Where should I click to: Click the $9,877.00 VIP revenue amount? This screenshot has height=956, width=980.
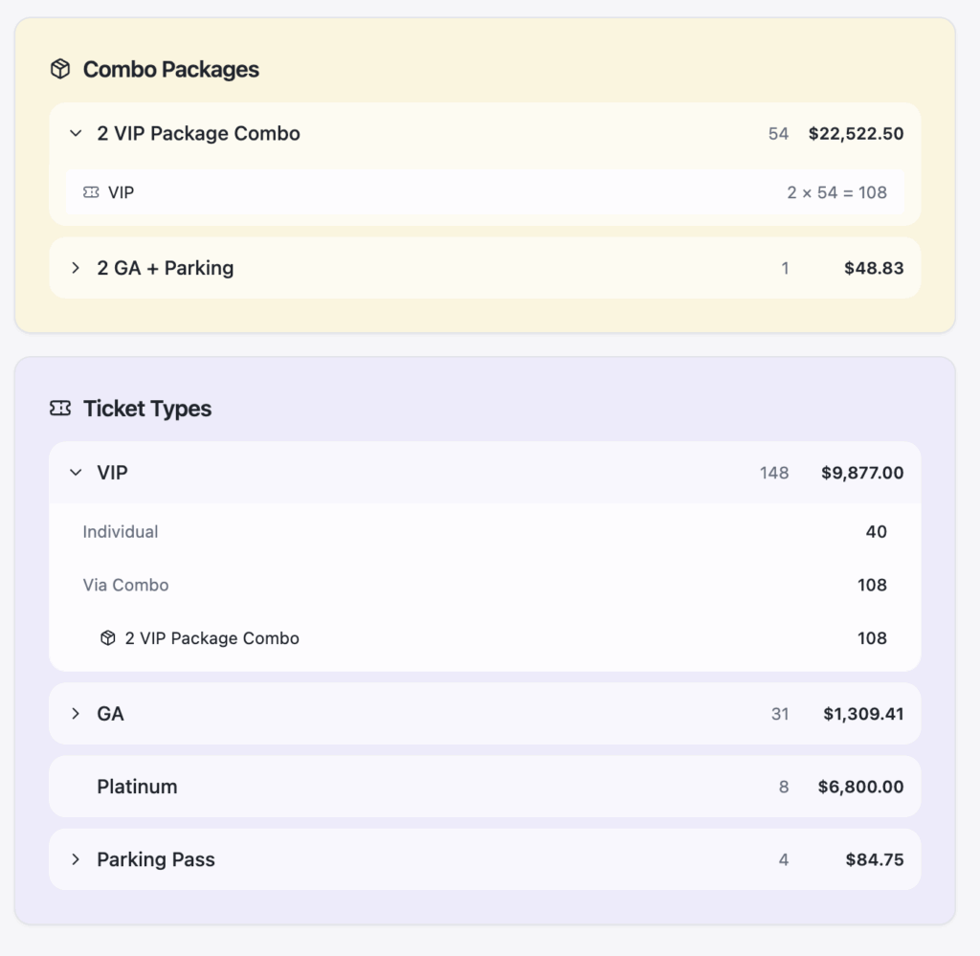(x=862, y=473)
